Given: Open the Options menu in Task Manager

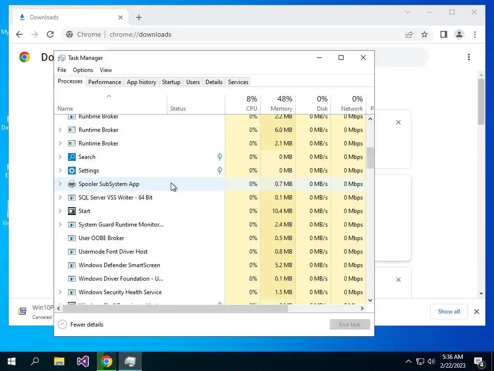Looking at the screenshot, I should [83, 70].
